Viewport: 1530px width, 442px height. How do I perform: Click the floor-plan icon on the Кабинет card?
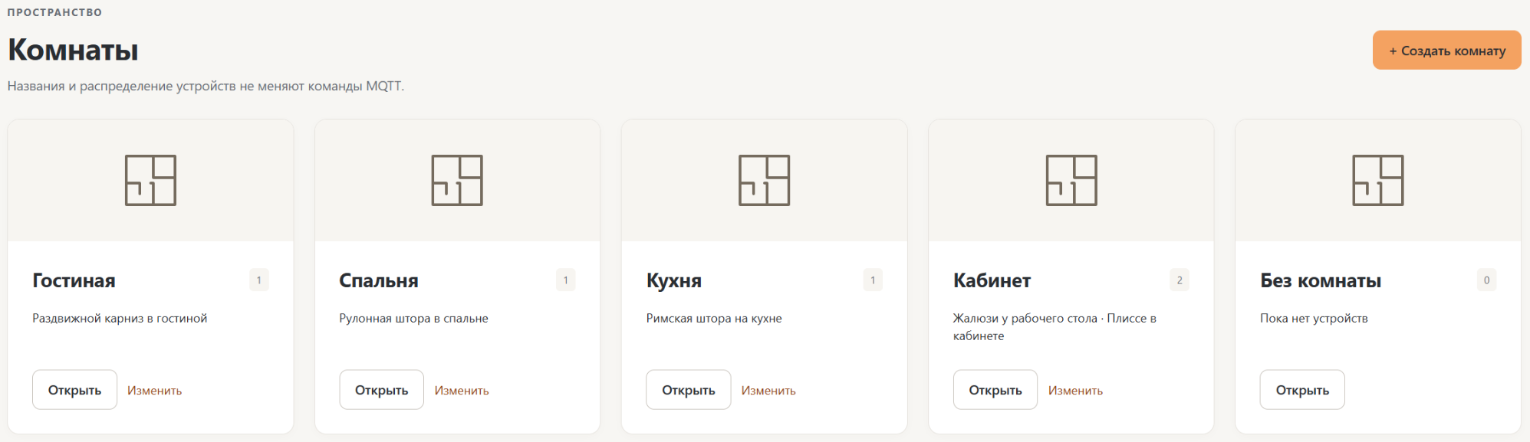click(1071, 180)
